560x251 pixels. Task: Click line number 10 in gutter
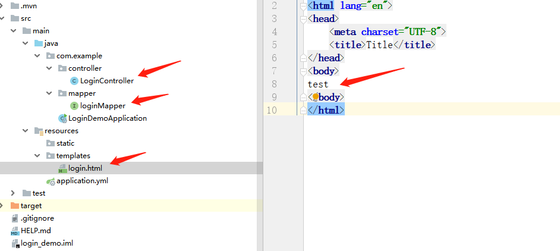point(272,110)
